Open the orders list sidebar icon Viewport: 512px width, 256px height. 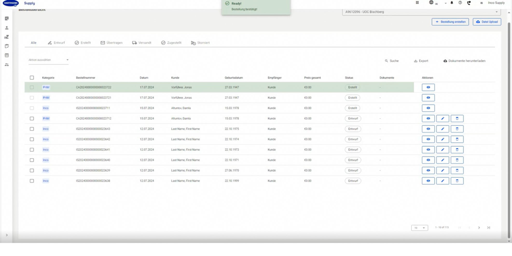pyautogui.click(x=7, y=18)
